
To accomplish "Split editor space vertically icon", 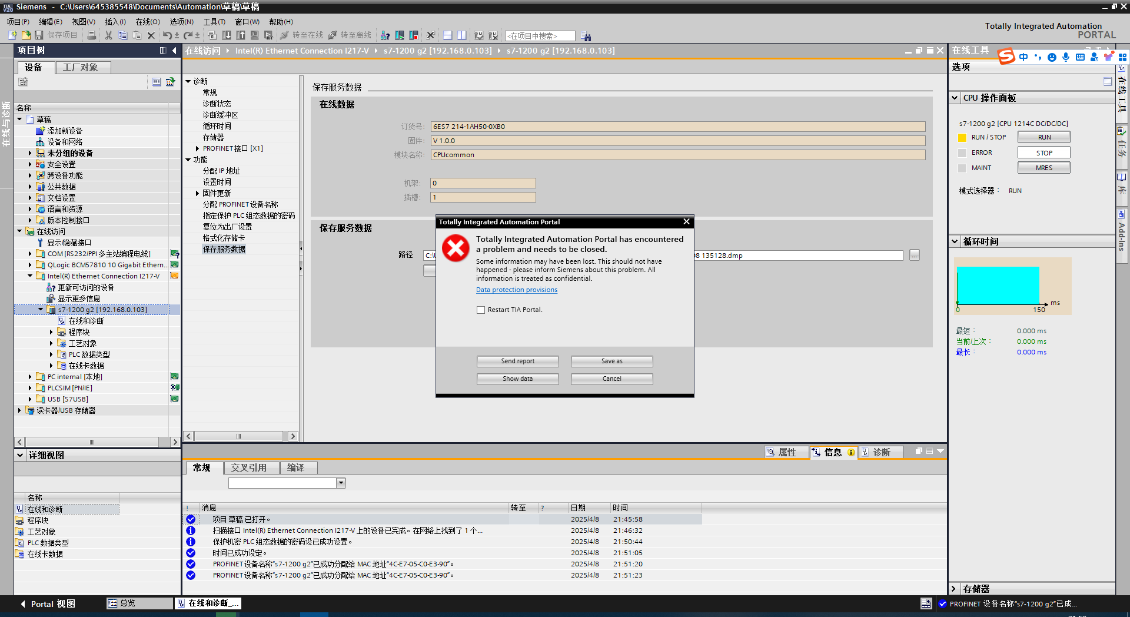I will (462, 35).
